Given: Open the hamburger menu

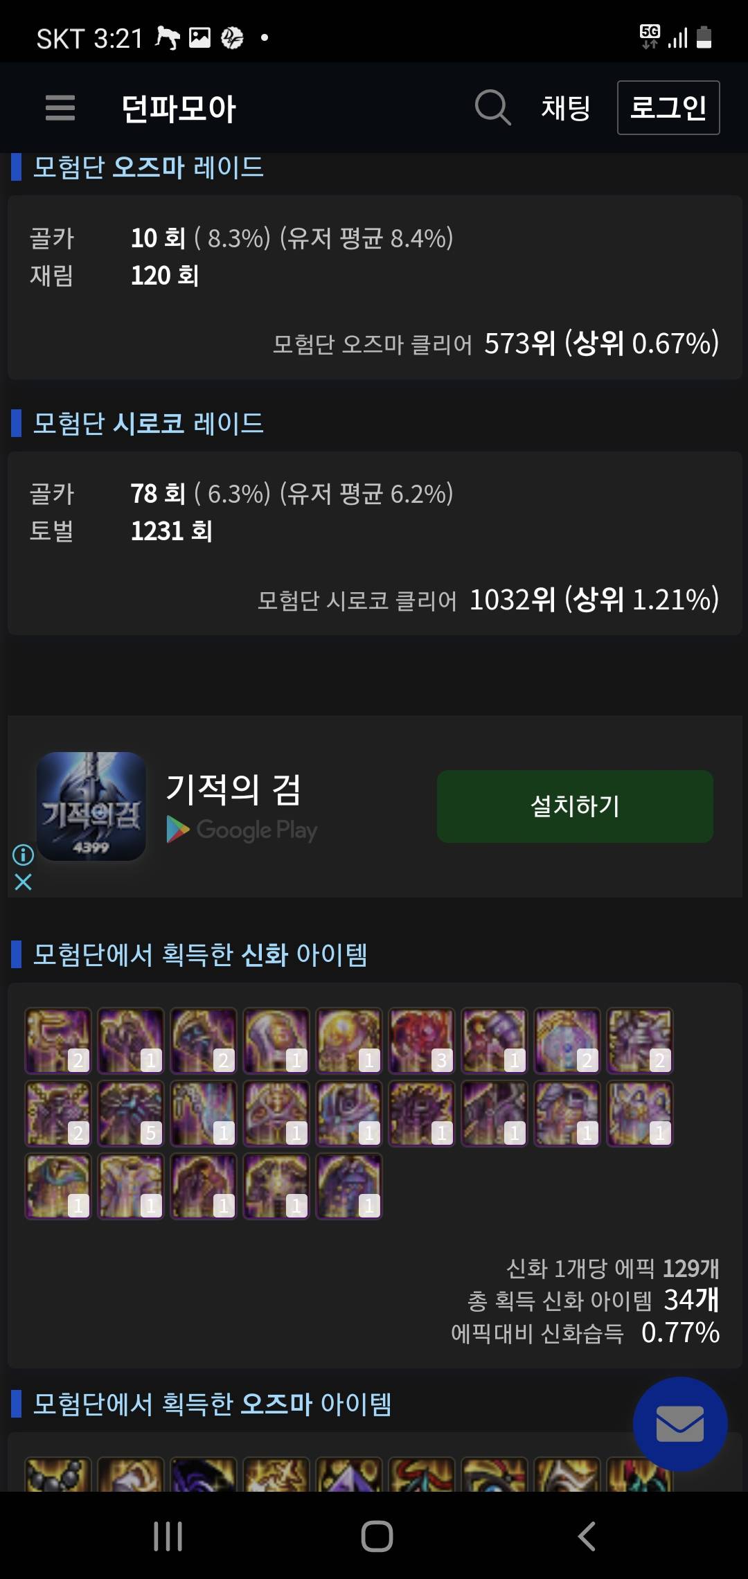Looking at the screenshot, I should point(60,108).
